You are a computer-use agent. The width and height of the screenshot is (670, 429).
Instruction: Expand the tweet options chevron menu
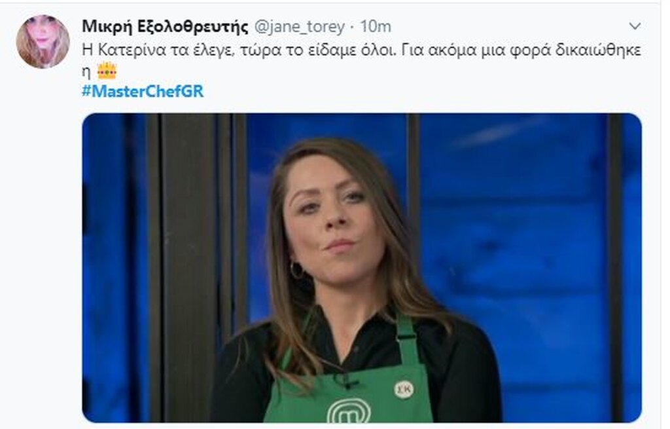coord(635,26)
